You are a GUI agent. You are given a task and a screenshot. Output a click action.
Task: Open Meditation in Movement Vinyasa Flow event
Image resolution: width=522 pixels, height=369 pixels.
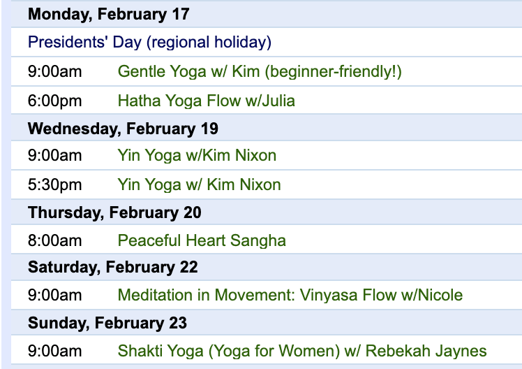[290, 296]
